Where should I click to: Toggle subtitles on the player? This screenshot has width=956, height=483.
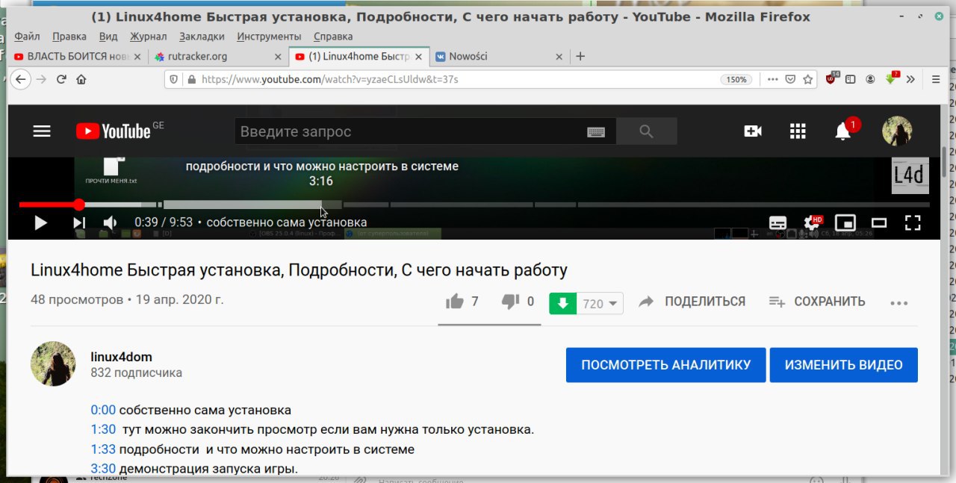pos(777,222)
